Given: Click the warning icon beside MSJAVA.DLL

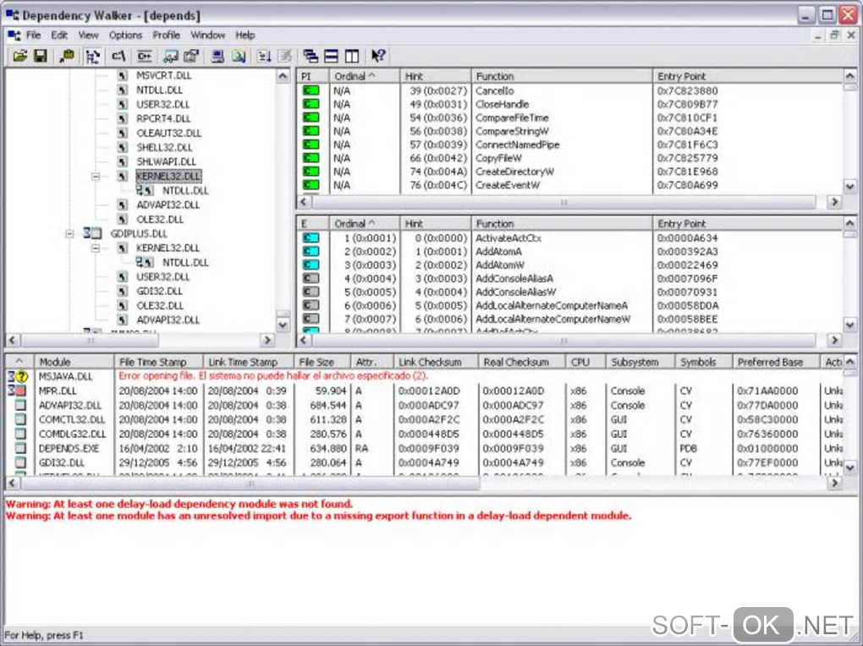Looking at the screenshot, I should 21,376.
